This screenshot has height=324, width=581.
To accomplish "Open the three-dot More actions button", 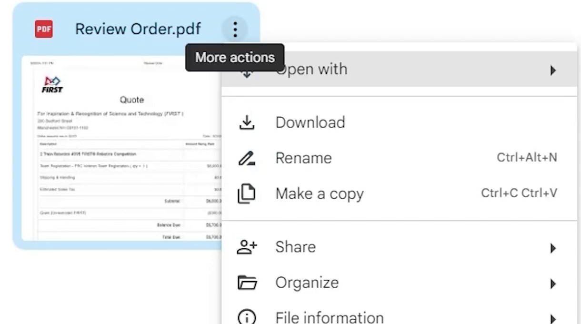I will click(x=235, y=30).
